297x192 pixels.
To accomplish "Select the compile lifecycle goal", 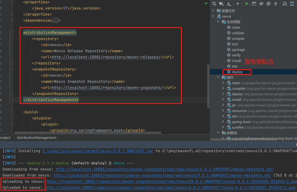I will [x=238, y=38].
